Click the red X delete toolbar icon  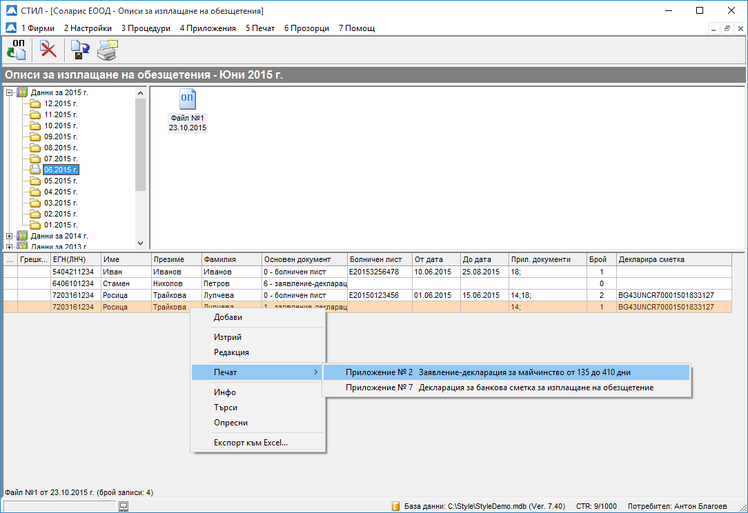48,50
